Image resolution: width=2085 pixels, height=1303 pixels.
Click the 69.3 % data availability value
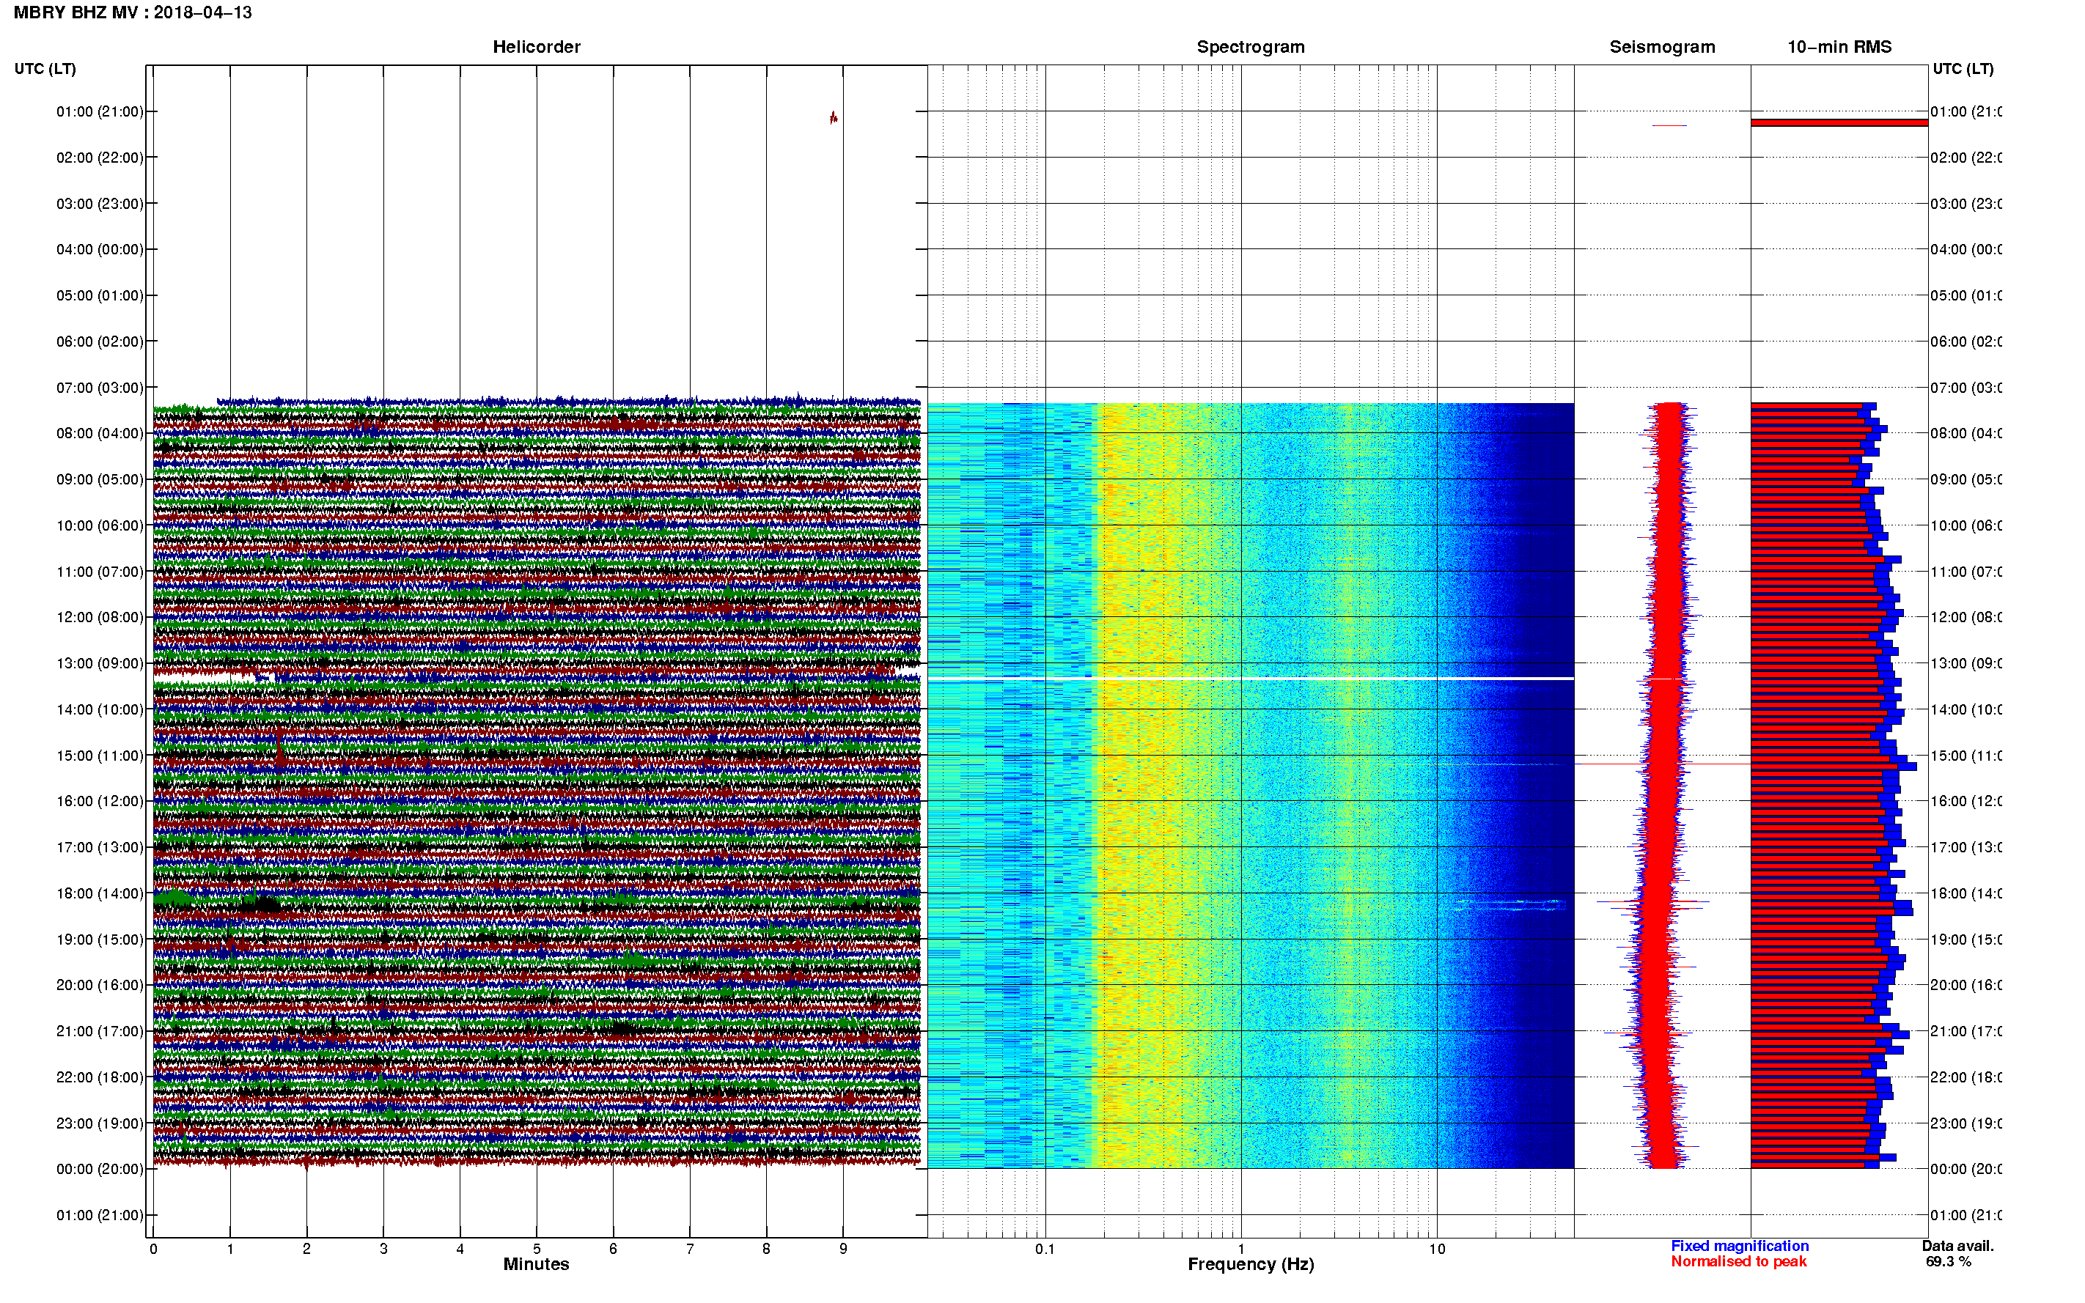1948,1262
